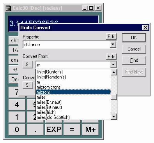Click the list scrollbar down arrow
Viewport: 154px width, 143px height.
coord(114,117)
